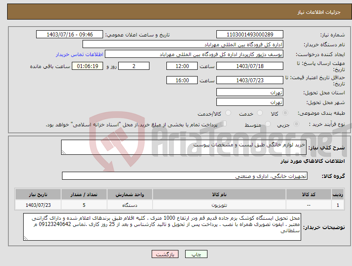Select the کالا radio button

pyautogui.click(x=285, y=113)
